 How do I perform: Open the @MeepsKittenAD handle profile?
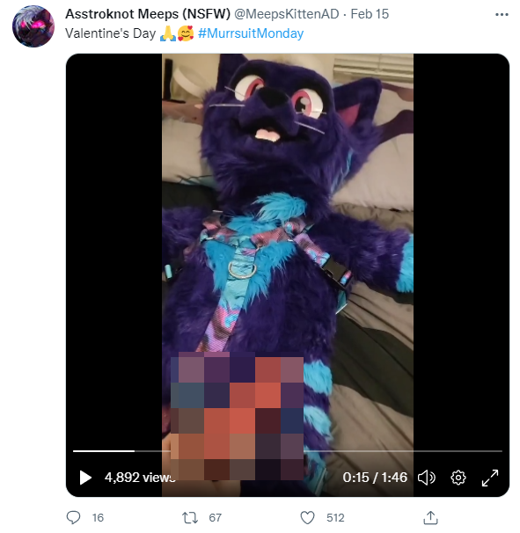click(x=286, y=14)
